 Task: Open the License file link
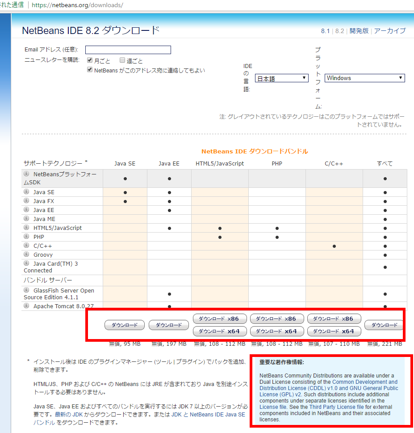click(273, 407)
